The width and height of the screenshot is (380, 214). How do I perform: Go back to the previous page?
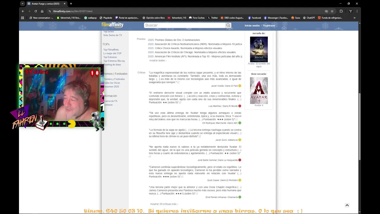click(x=23, y=11)
